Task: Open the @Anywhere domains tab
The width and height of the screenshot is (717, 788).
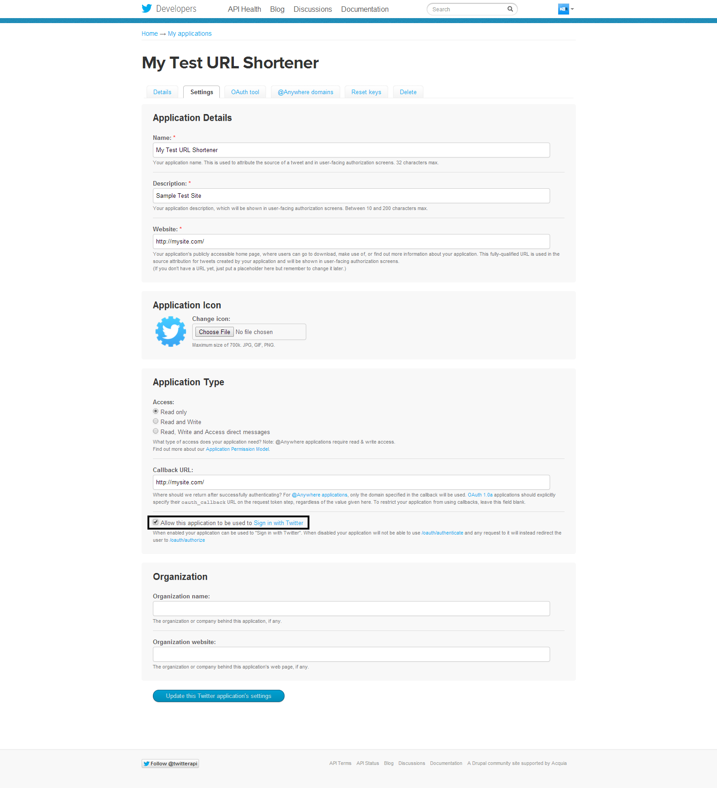Action: [x=305, y=92]
